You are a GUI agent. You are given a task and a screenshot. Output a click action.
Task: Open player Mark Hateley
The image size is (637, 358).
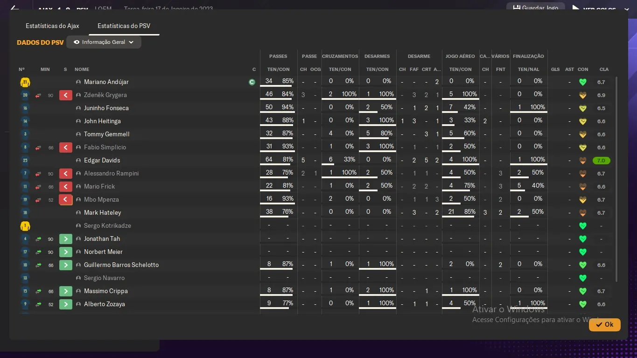(x=103, y=213)
